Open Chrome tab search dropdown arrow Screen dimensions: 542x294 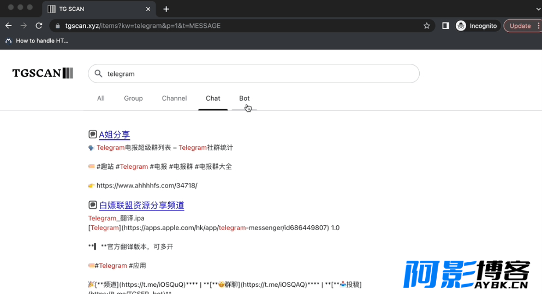click(x=538, y=9)
